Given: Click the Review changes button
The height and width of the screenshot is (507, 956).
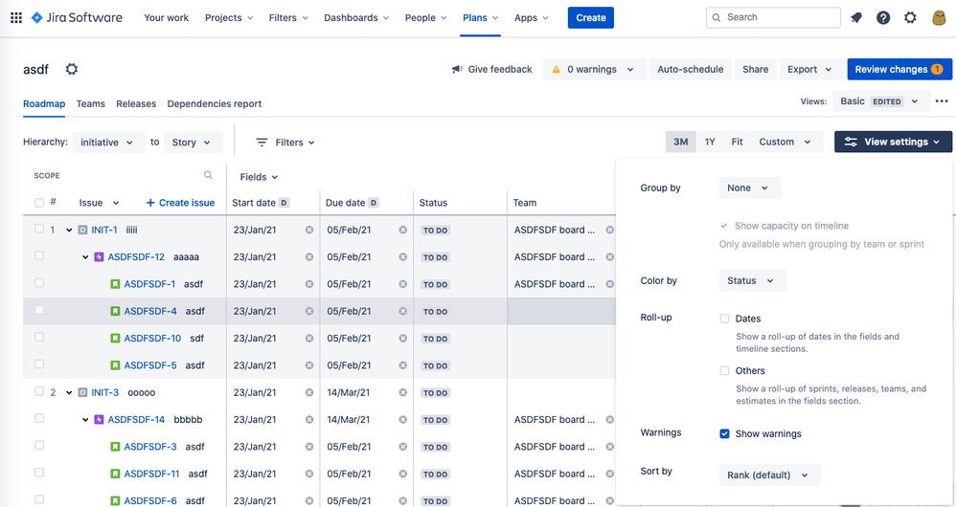Looking at the screenshot, I should [x=899, y=69].
